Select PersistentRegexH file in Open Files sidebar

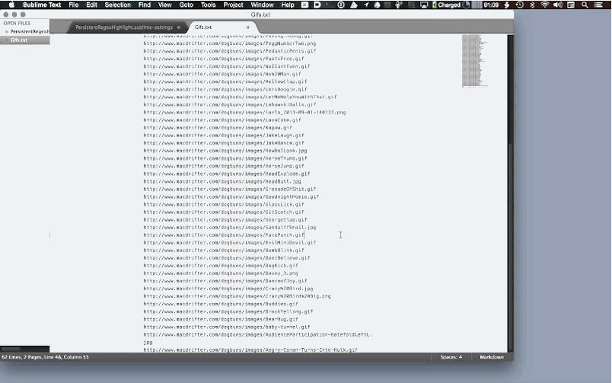pyautogui.click(x=30, y=32)
